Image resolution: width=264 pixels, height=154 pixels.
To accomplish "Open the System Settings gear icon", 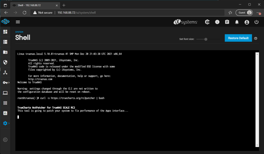I will [5, 123].
